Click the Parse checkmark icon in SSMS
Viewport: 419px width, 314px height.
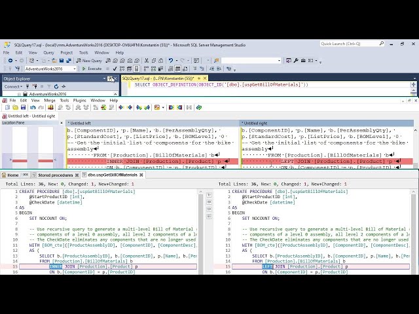(x=115, y=69)
